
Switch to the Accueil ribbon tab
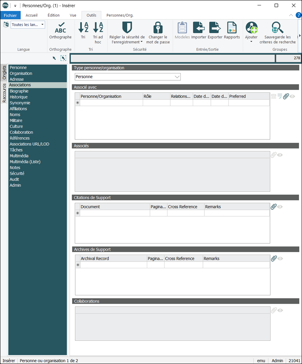(x=32, y=15)
